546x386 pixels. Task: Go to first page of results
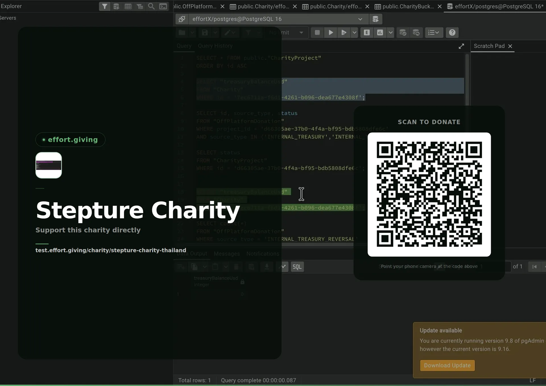point(535,267)
